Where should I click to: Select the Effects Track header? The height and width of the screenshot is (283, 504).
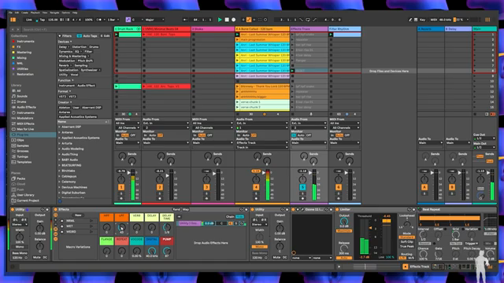pyautogui.click(x=309, y=29)
